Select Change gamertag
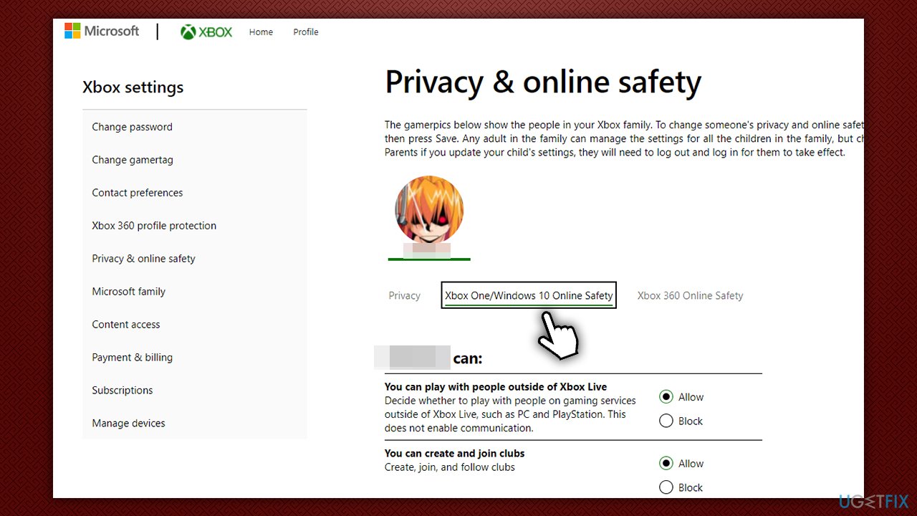This screenshot has width=917, height=516. click(133, 160)
